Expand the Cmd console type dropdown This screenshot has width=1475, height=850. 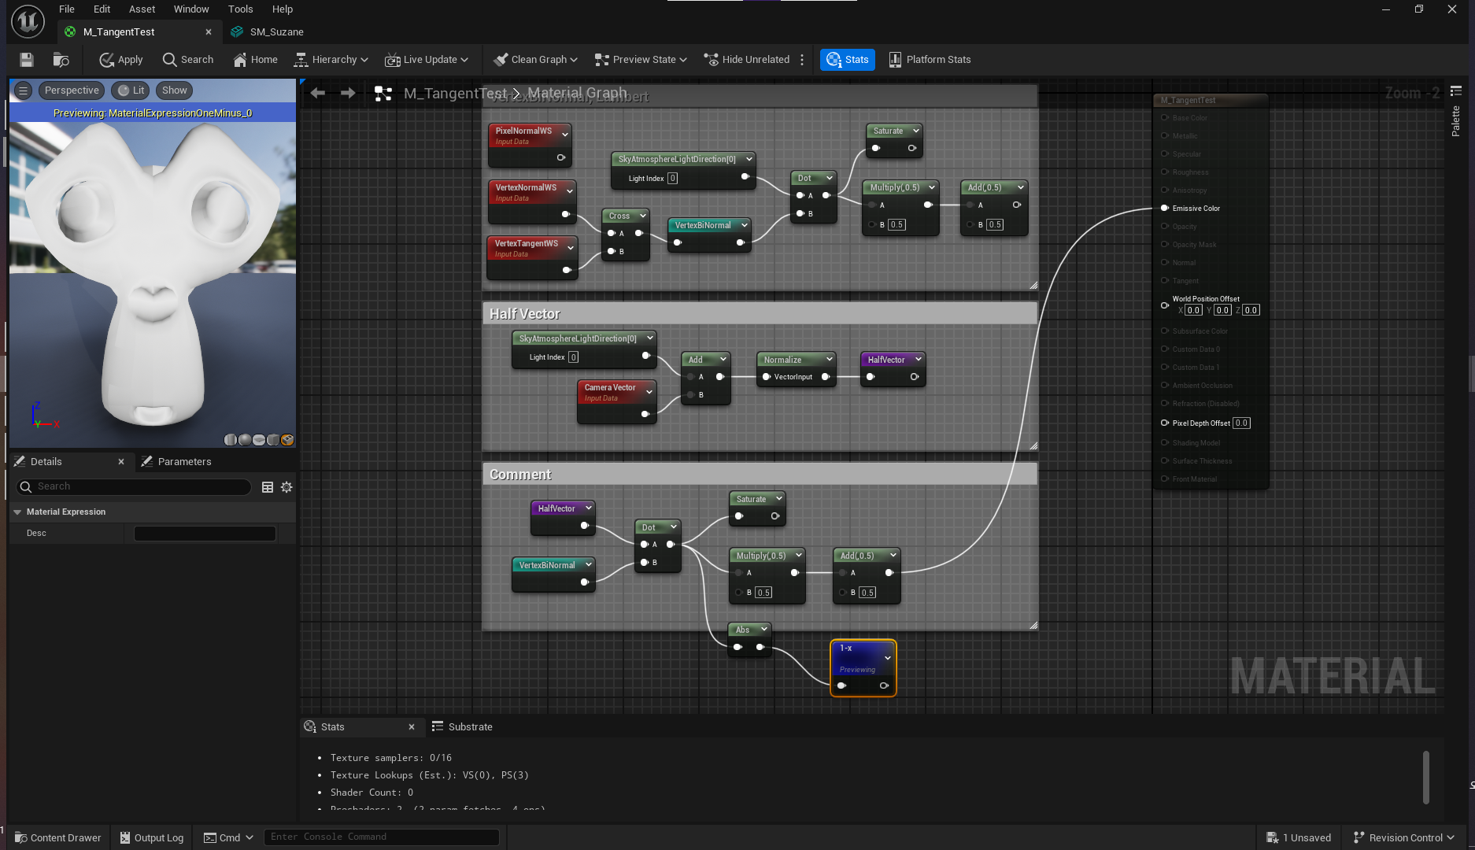coord(229,837)
